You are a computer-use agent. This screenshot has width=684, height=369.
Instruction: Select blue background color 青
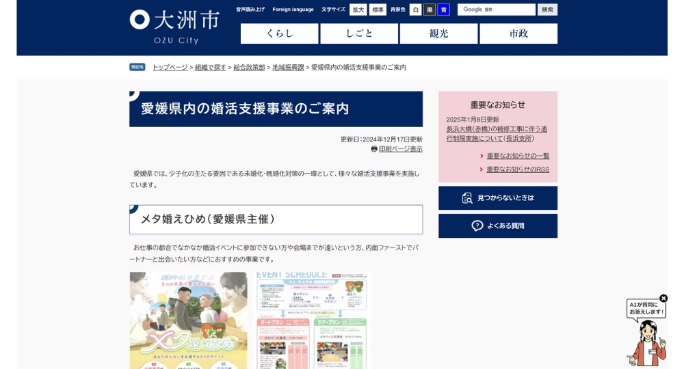[x=444, y=10]
